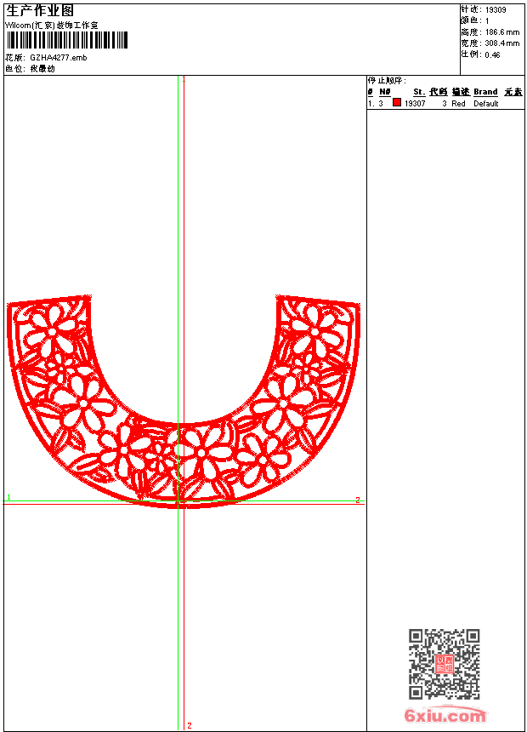The height and width of the screenshot is (732, 527).
Task: Click the 生产作业图 title text
Action: (40, 11)
